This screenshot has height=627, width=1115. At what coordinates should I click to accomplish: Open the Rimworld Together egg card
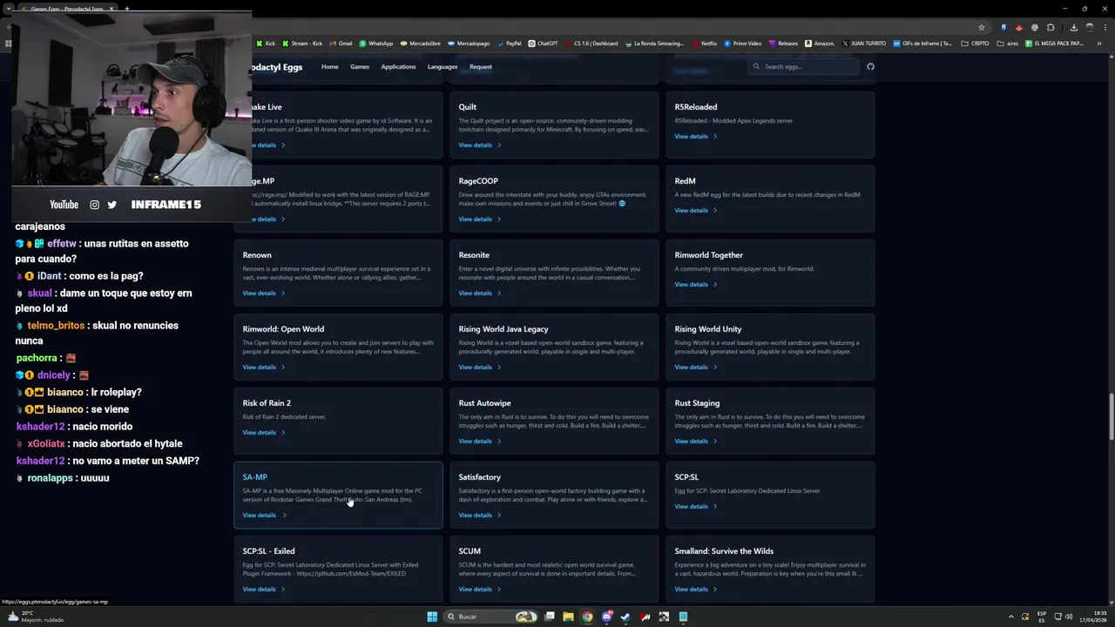770,273
